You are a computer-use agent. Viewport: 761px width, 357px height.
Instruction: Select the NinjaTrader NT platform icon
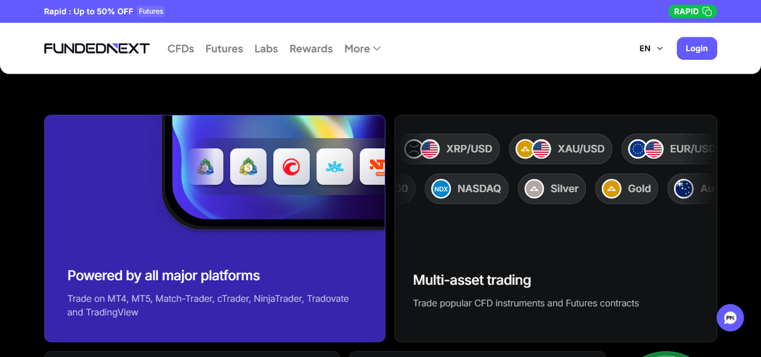click(x=373, y=167)
